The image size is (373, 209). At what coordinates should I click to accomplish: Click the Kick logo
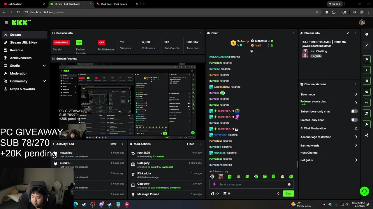(21, 23)
